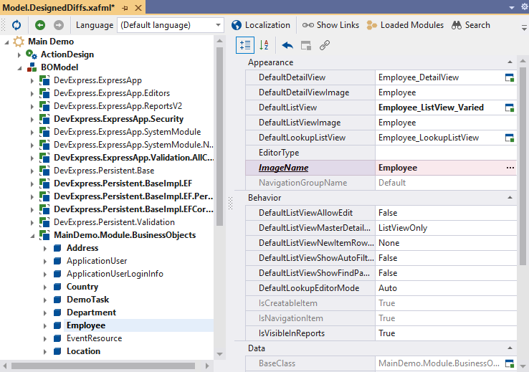Pin the Model.DesignedDiffs.xafml tab
This screenshot has width=529, height=372.
[125, 8]
